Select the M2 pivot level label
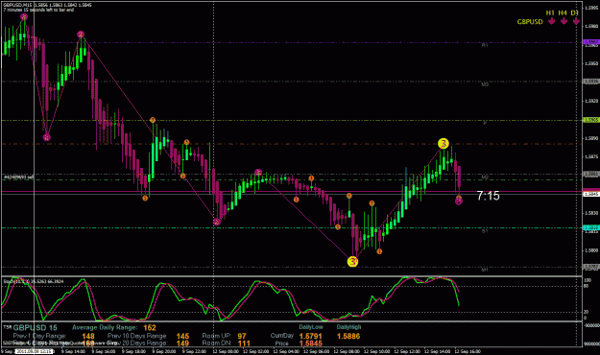The width and height of the screenshot is (600, 355). [x=485, y=177]
